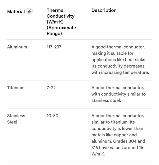Select the 7-22 conductivity value
This screenshot has height=165, width=159.
(51, 88)
